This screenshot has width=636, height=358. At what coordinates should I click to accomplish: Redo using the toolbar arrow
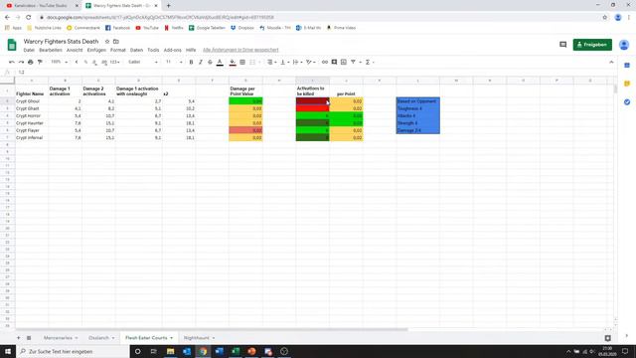point(21,62)
